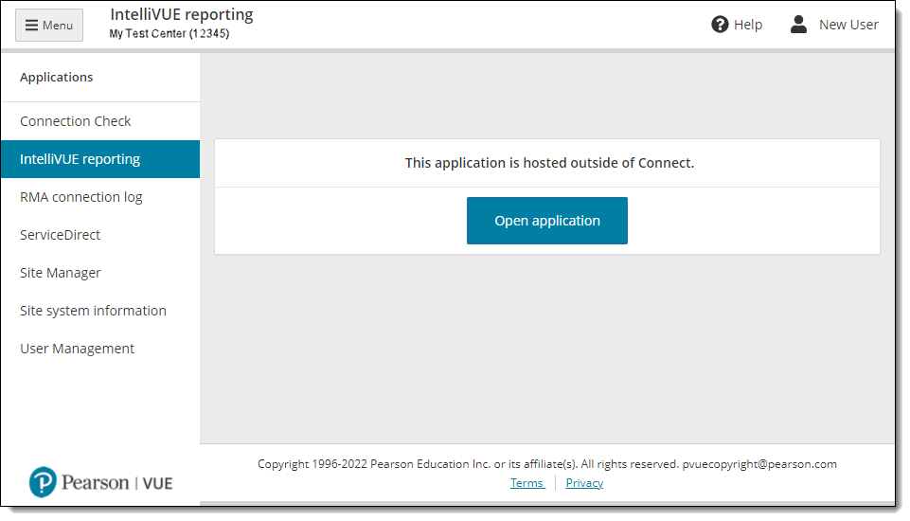Click the Applications sidebar heading
The image size is (910, 521).
tap(57, 78)
